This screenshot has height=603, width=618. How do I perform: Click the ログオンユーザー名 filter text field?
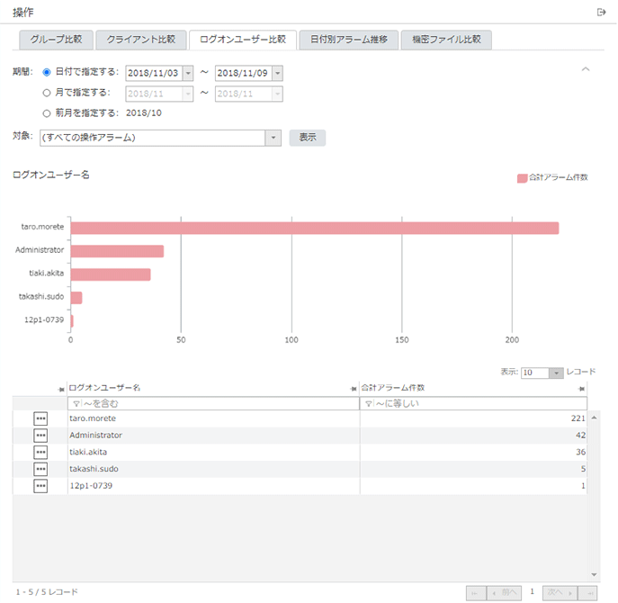click(x=216, y=404)
